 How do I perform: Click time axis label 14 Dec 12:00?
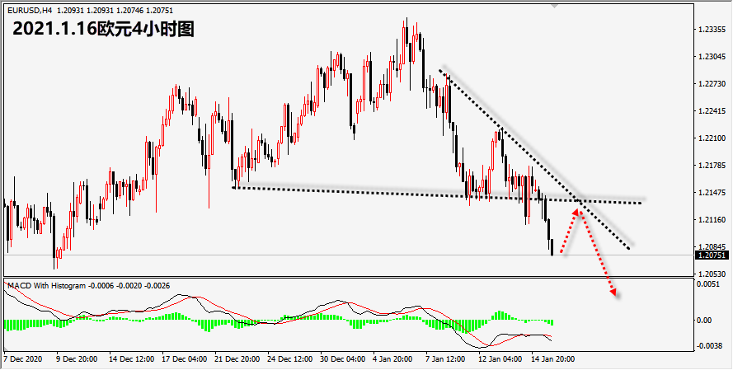tap(131, 359)
